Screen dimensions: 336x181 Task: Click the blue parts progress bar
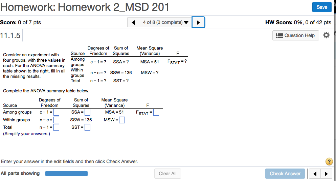[66, 174]
